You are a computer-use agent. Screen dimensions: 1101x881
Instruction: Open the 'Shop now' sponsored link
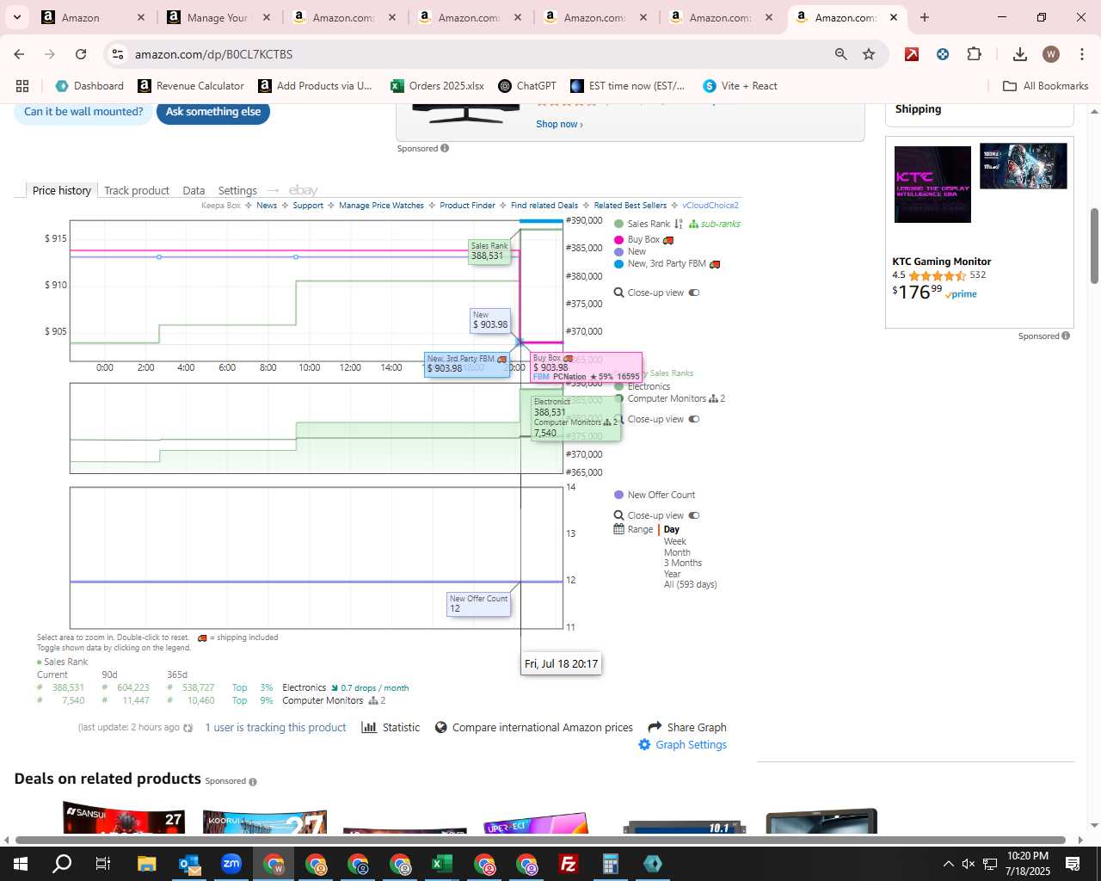[x=559, y=124]
